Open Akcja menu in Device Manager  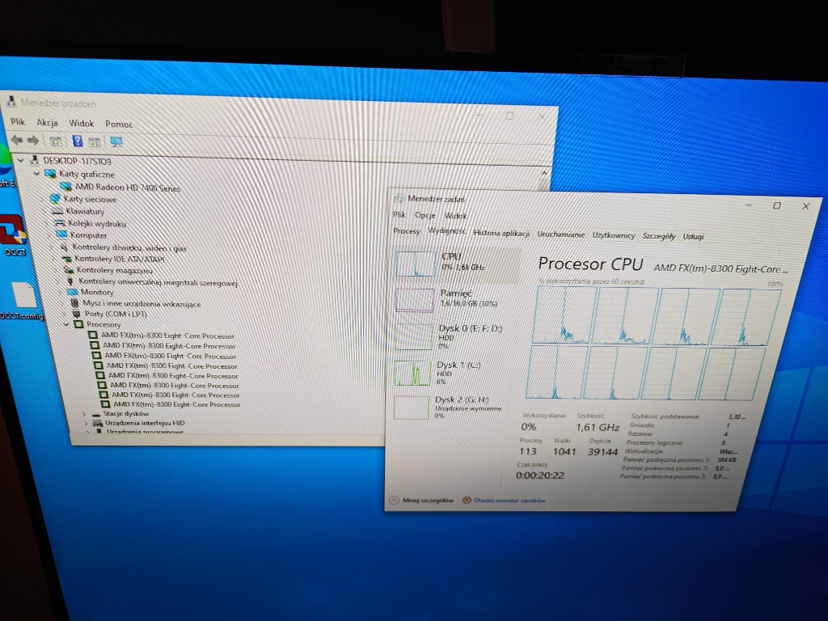[47, 123]
